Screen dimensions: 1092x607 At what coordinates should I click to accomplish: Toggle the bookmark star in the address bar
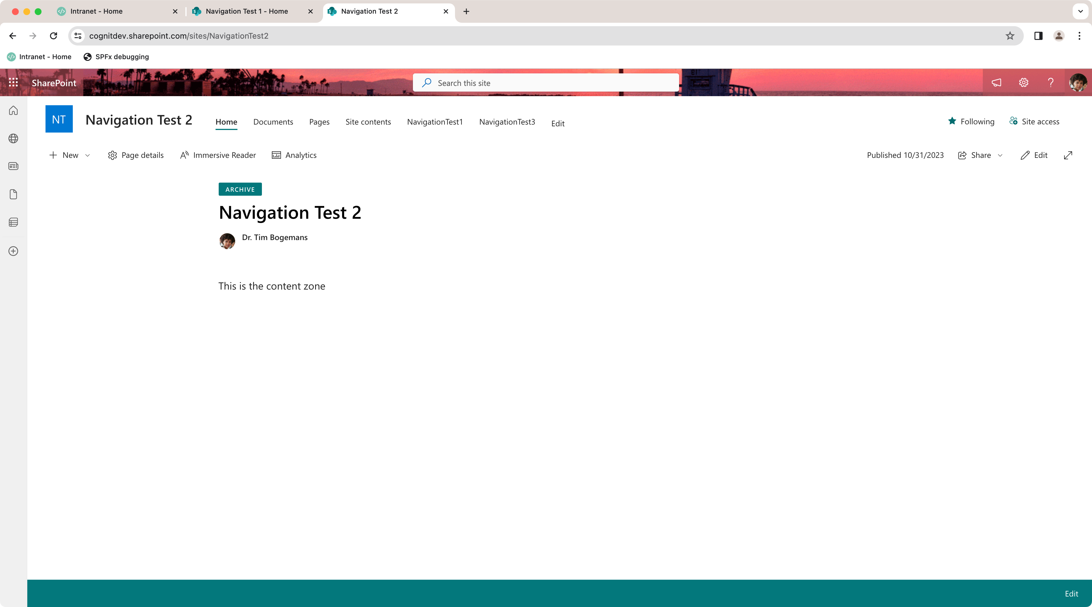tap(1010, 36)
